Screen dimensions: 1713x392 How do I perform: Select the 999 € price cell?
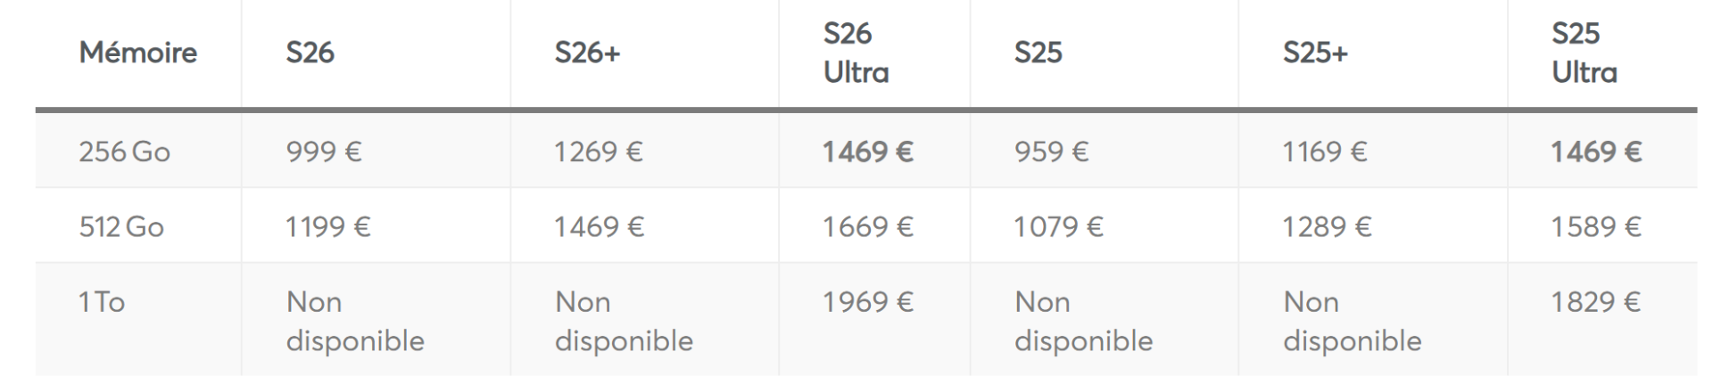coord(324,151)
